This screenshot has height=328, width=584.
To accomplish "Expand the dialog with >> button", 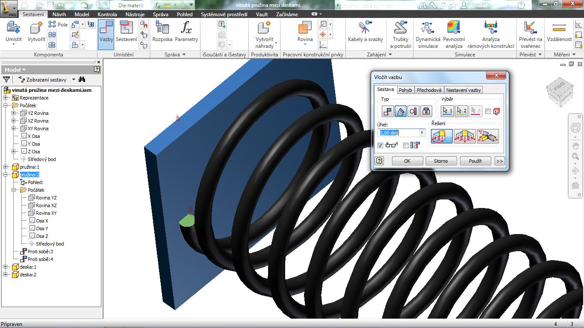I will point(499,161).
